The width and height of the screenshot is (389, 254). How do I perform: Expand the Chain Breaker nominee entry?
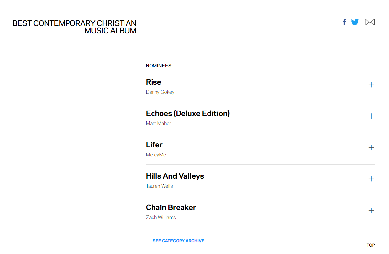click(371, 211)
